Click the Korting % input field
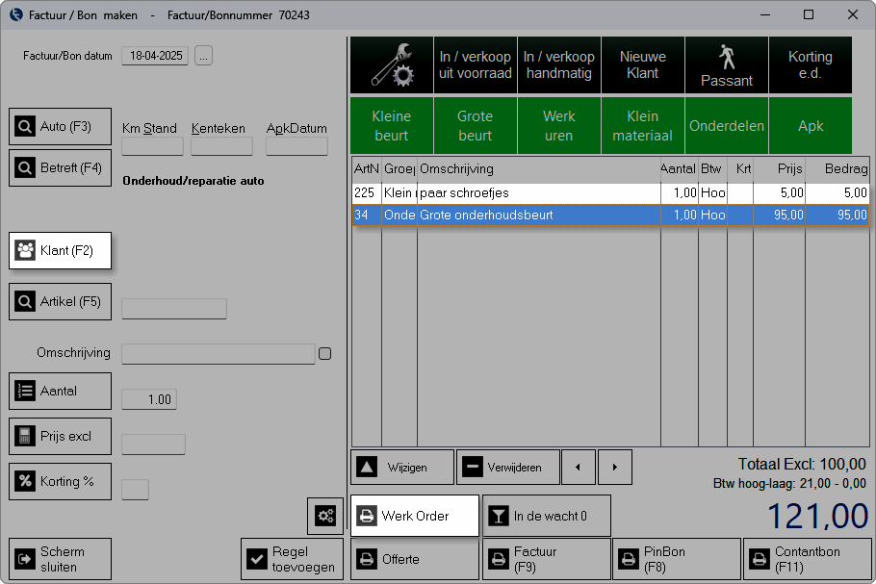Screen dimensions: 876x584 click(x=135, y=490)
